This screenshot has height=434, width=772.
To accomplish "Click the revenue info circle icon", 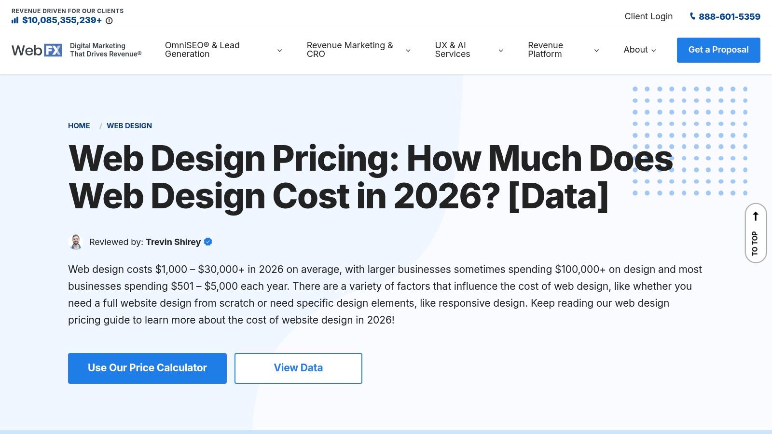I will click(109, 21).
